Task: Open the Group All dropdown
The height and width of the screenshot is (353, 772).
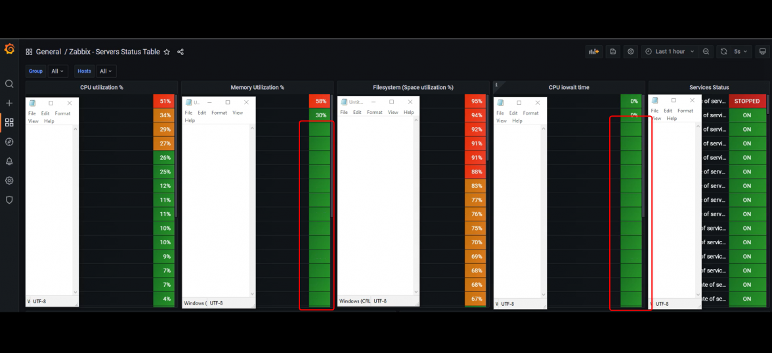Action: 58,71
